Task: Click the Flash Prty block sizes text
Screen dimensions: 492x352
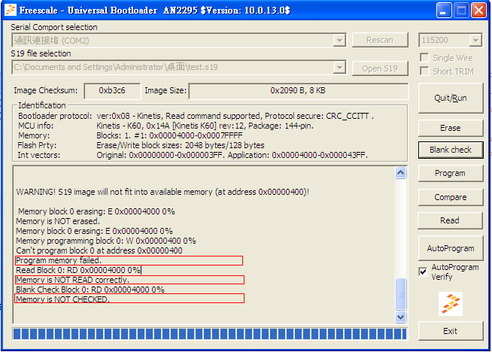Action: (x=181, y=145)
